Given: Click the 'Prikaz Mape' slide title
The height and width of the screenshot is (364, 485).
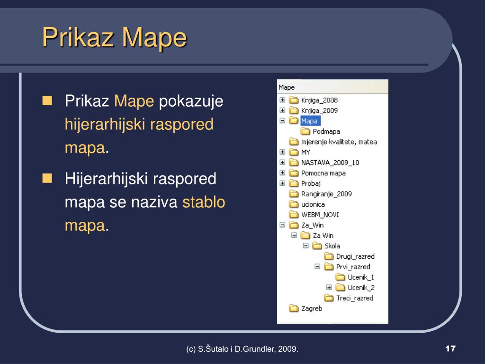Looking at the screenshot, I should [x=115, y=37].
